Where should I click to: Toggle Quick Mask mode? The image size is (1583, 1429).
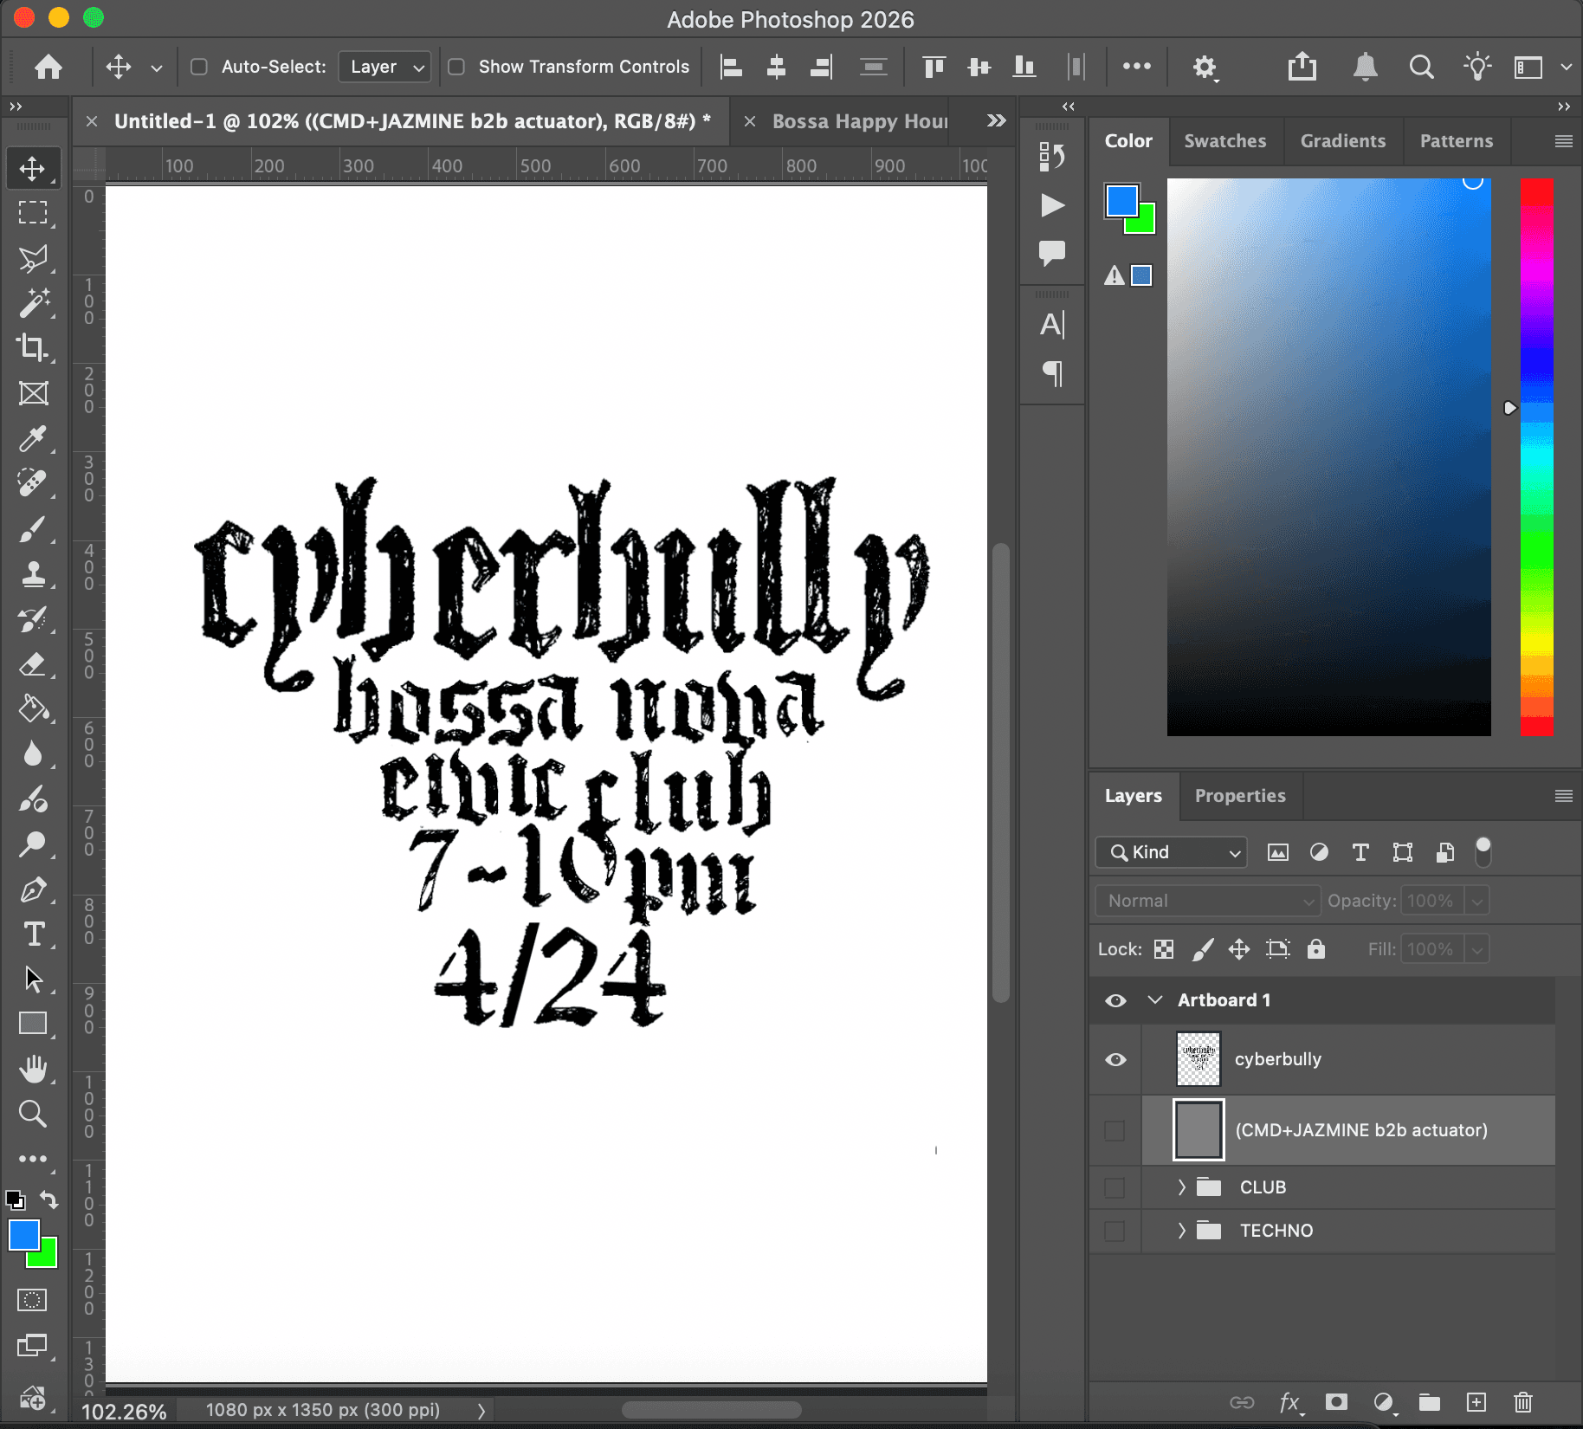coord(33,1300)
